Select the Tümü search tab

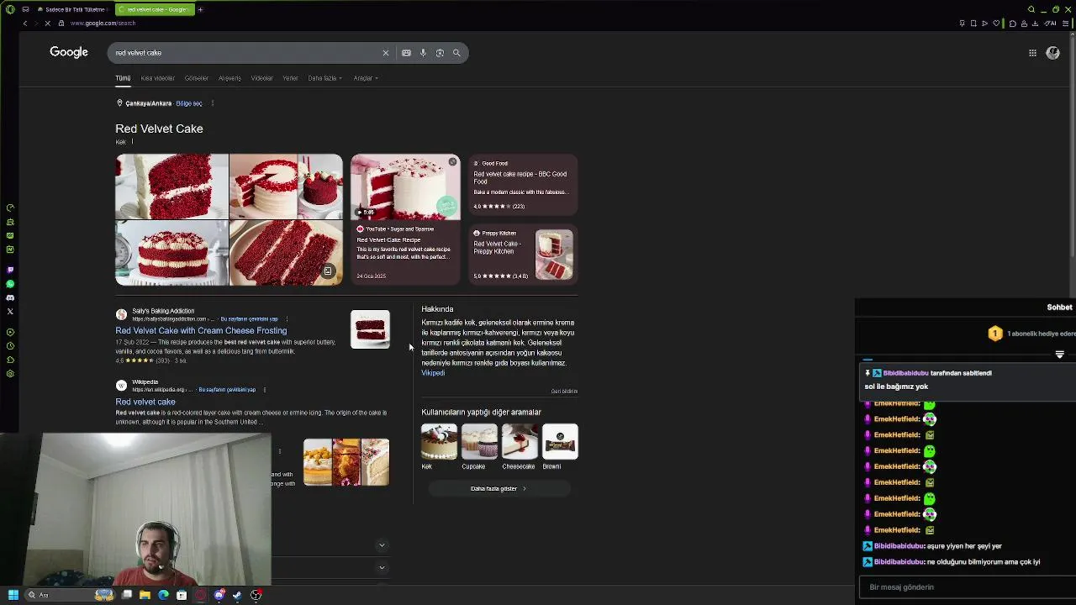pyautogui.click(x=123, y=78)
